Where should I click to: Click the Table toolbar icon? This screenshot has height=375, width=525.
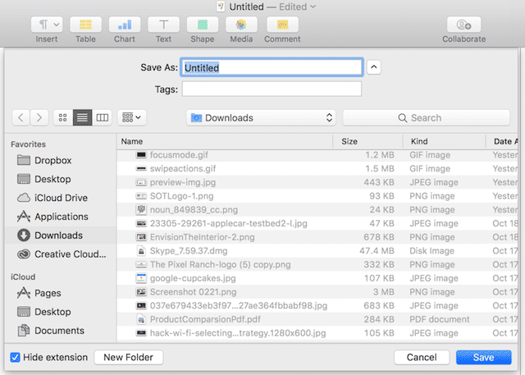pos(86,25)
